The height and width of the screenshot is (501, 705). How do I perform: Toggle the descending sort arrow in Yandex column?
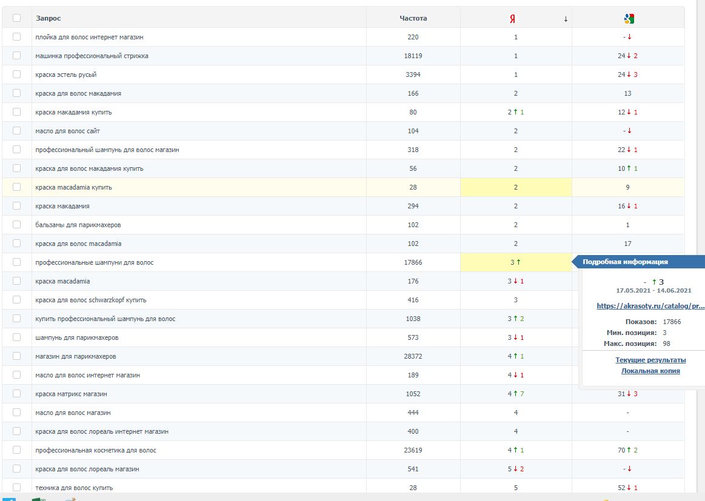(x=566, y=19)
